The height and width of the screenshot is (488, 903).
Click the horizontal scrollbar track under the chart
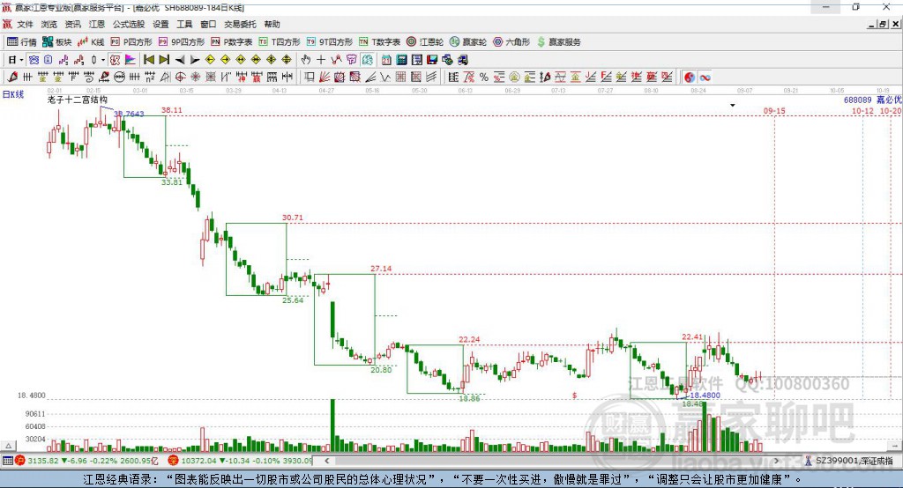pyautogui.click(x=552, y=461)
